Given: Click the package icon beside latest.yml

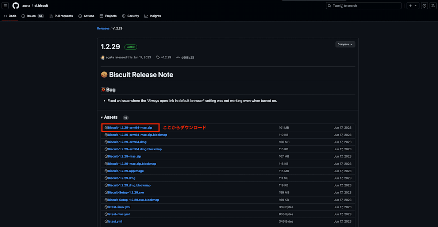Looking at the screenshot, I should tap(106, 221).
